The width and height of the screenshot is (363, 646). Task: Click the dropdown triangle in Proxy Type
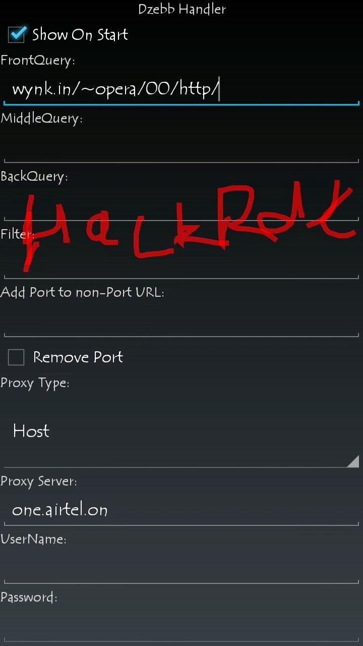[x=352, y=460]
